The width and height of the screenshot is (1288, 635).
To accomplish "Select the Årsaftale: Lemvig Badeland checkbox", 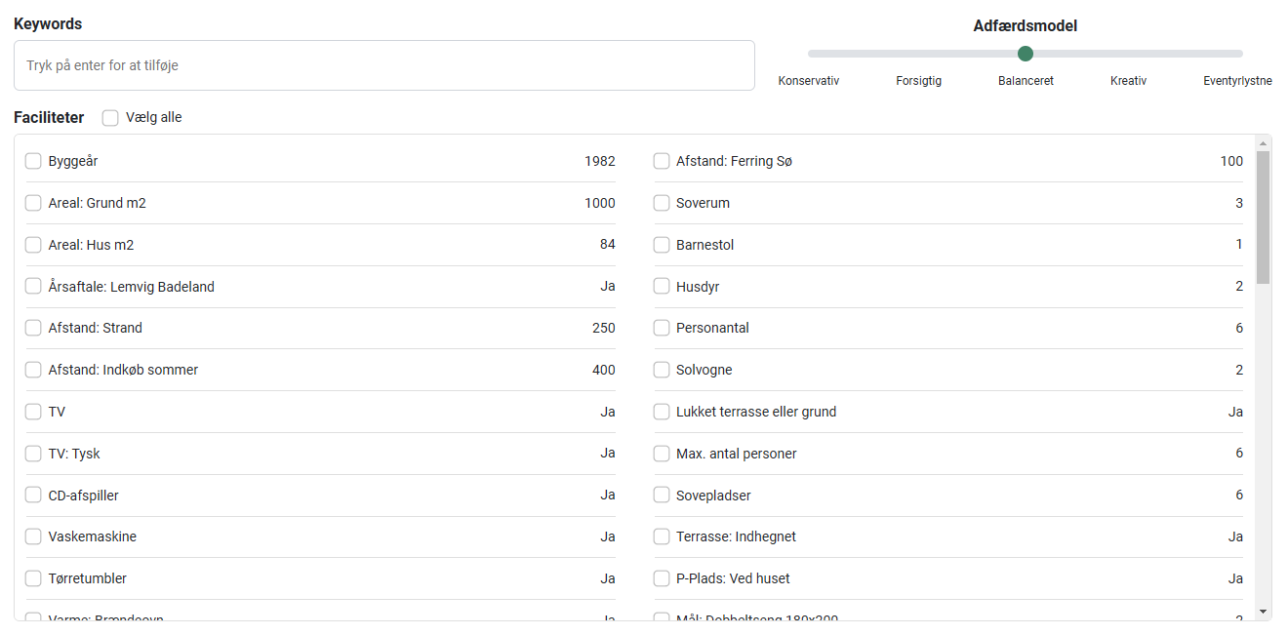I will click(x=33, y=287).
